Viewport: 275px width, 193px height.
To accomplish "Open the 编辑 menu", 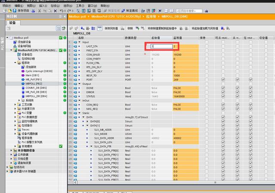I will pos(19,6).
